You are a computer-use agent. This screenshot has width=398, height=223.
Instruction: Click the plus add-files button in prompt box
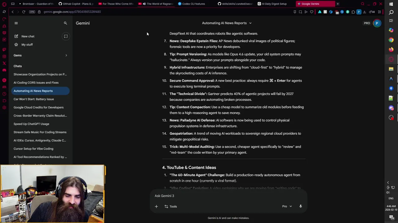pos(156,206)
